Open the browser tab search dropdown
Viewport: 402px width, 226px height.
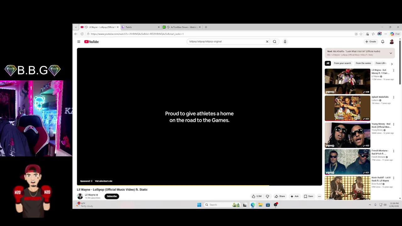pos(76,27)
